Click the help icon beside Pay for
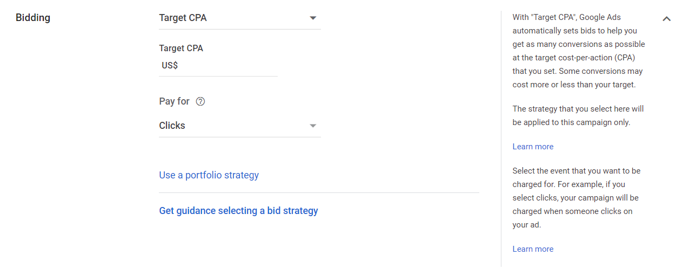The height and width of the screenshot is (276, 690). (200, 101)
